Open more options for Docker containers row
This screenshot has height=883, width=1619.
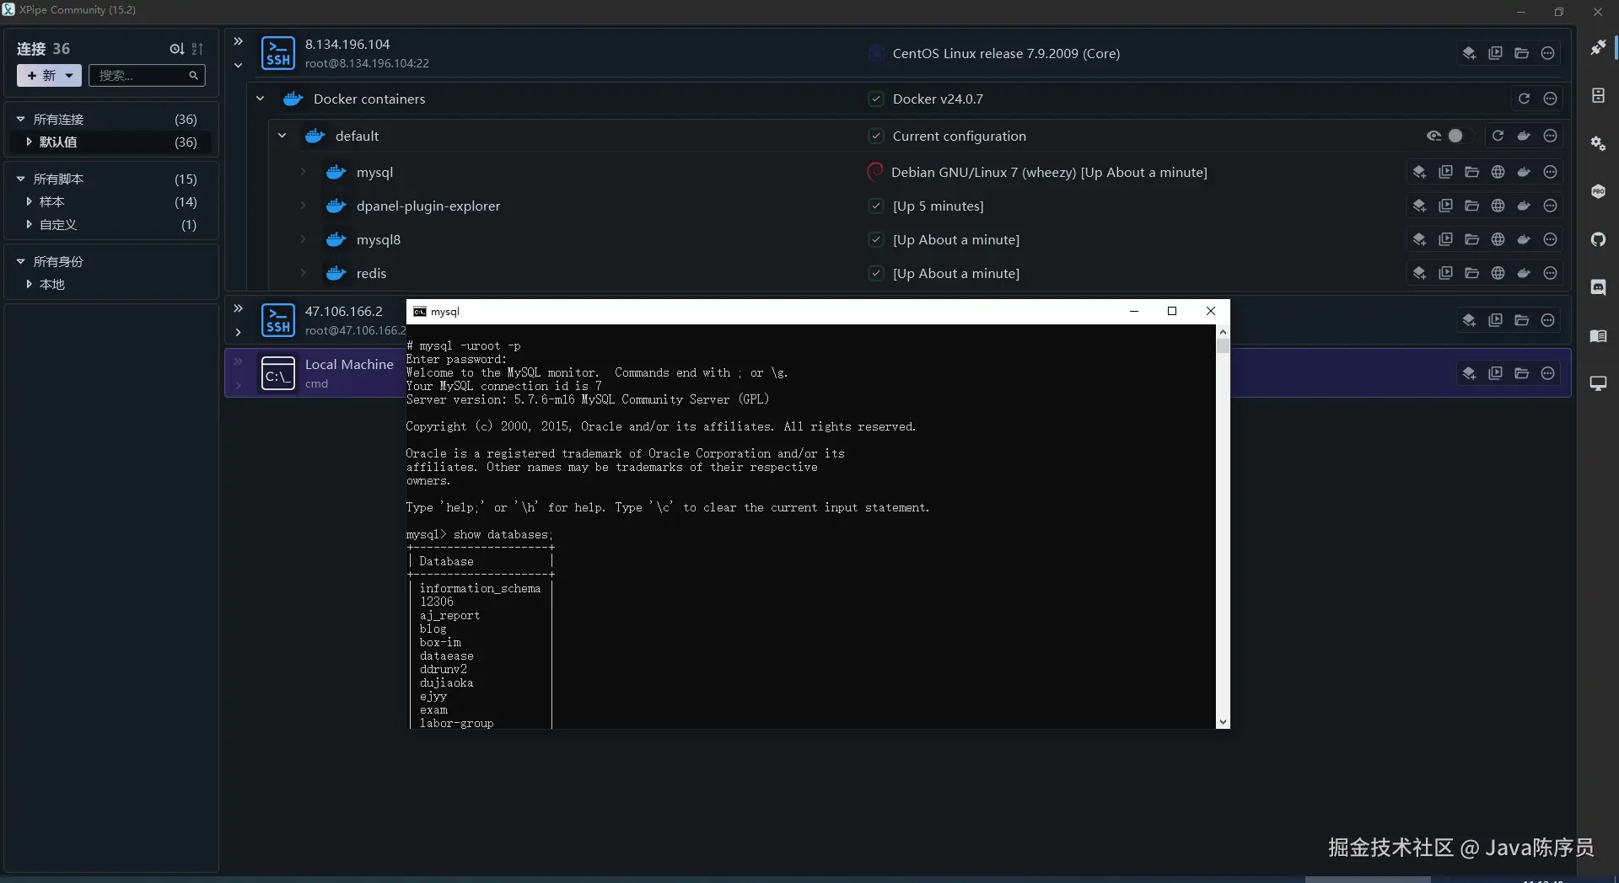1550,99
